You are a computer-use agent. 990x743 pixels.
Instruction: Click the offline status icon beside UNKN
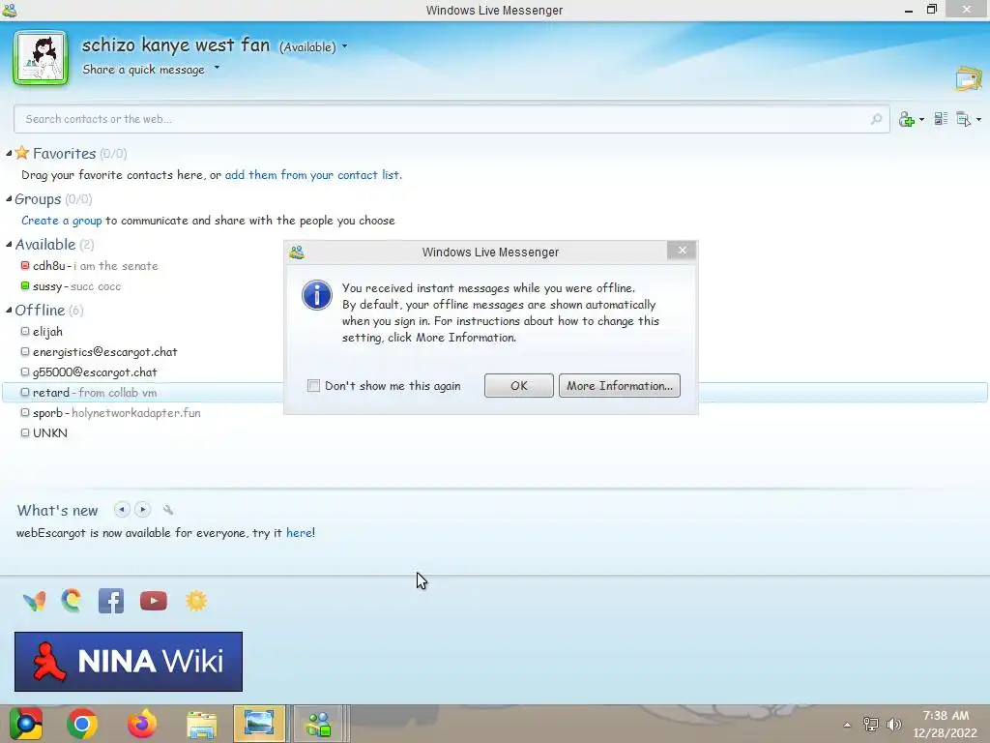[25, 432]
